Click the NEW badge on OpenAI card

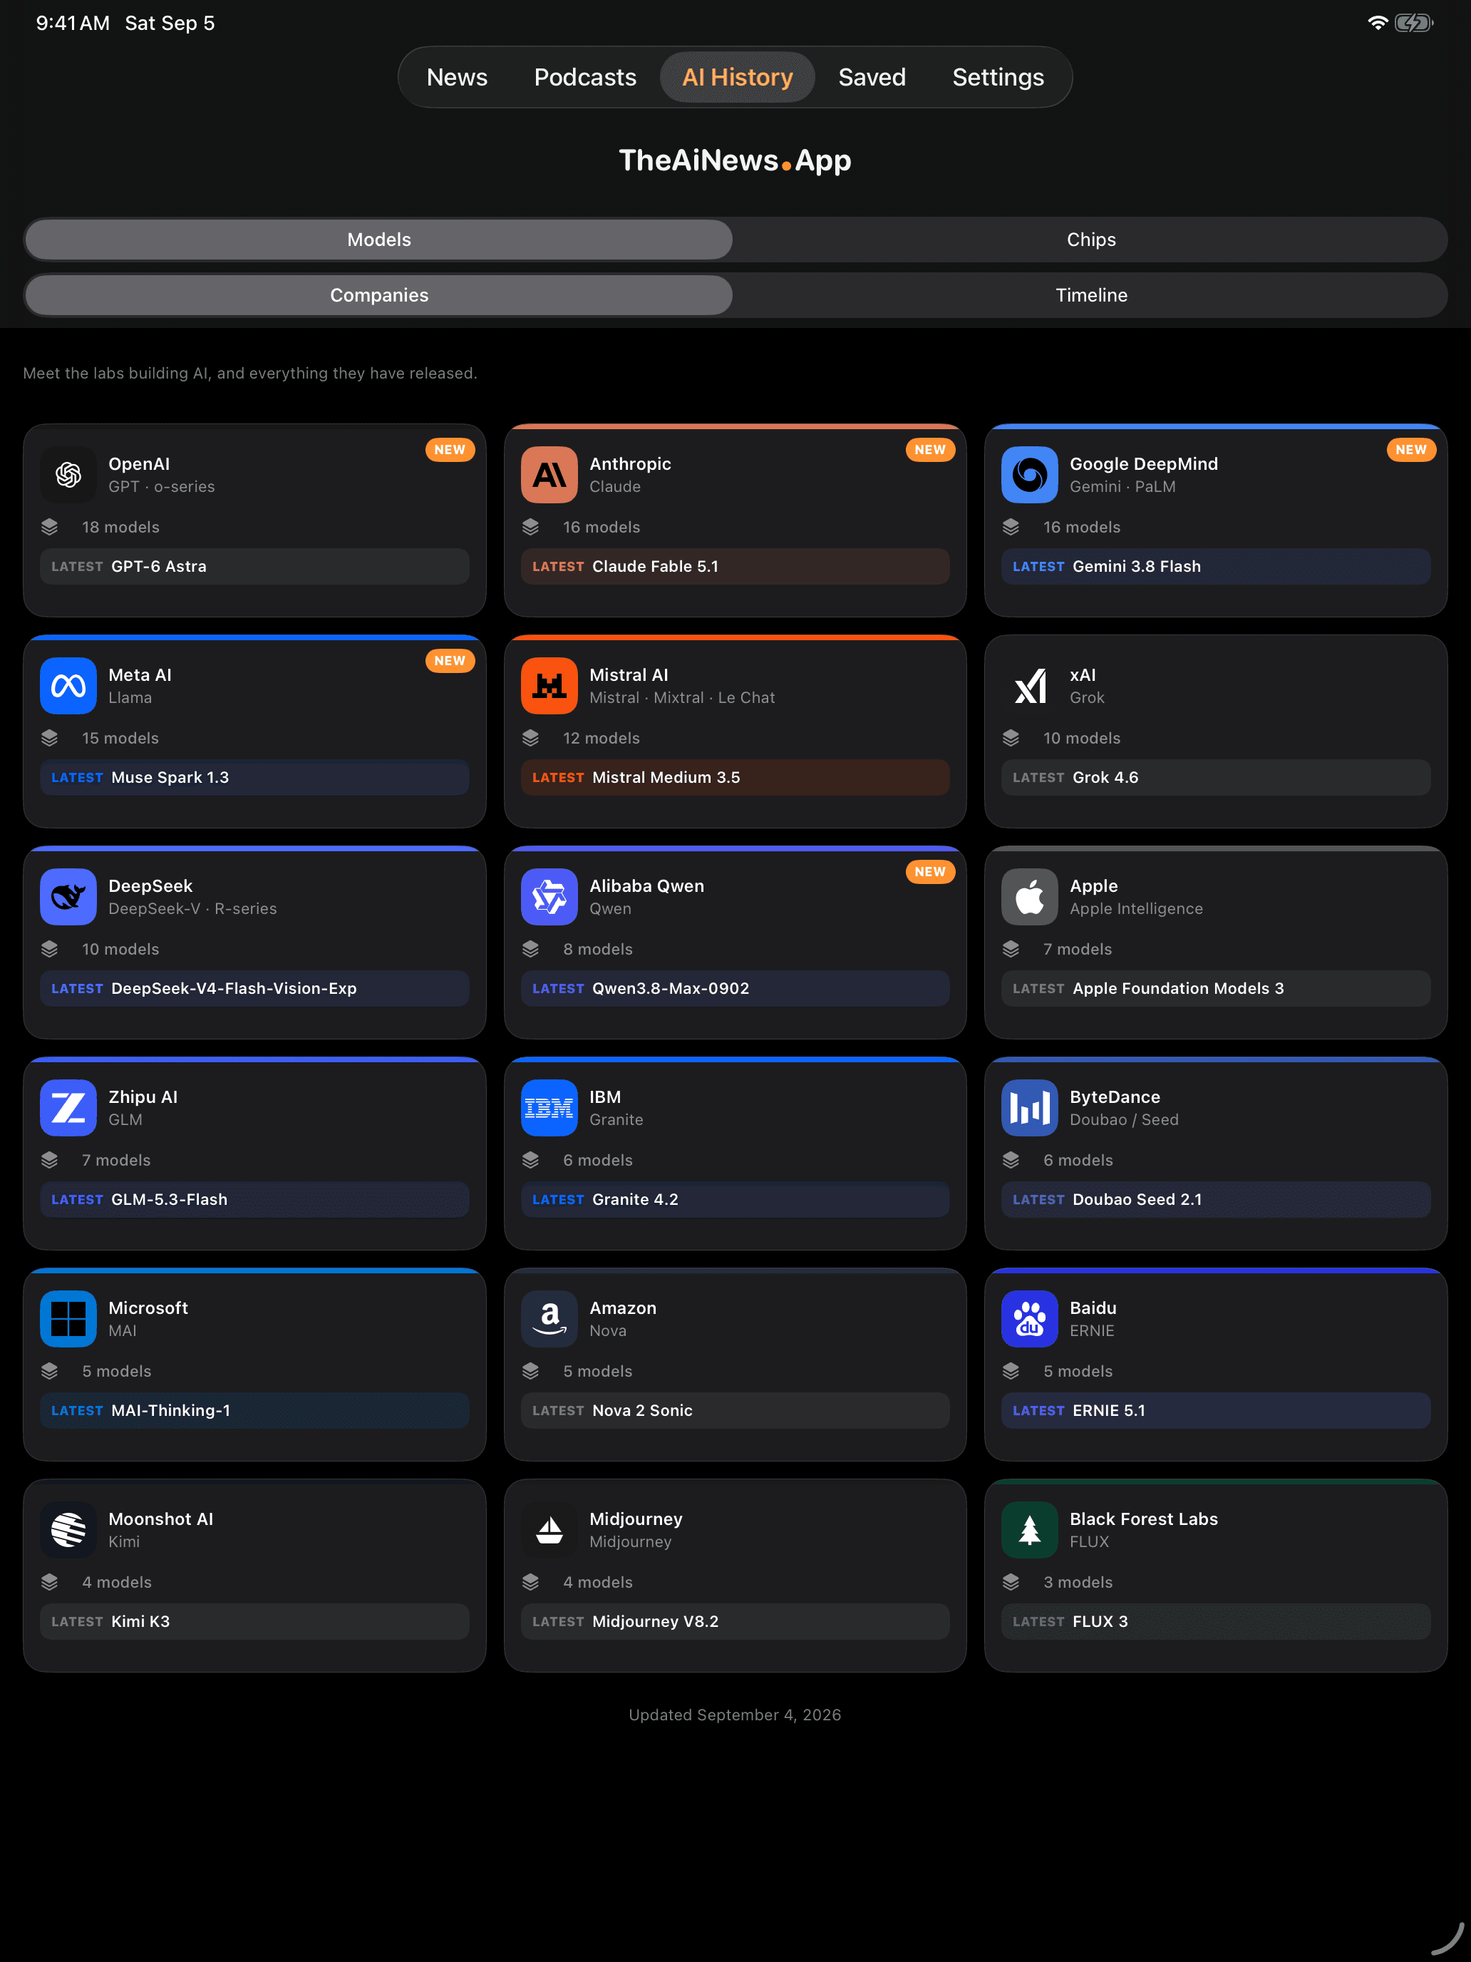[450, 450]
